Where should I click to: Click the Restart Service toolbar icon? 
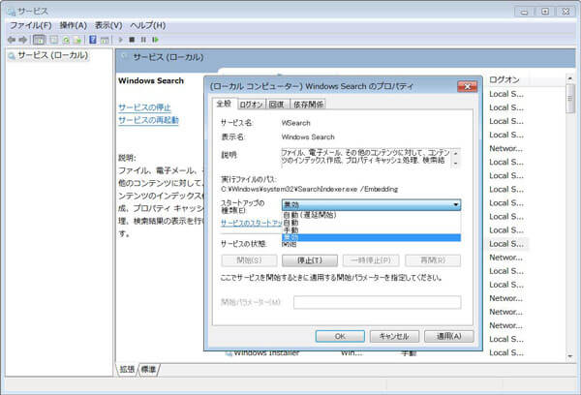pos(155,40)
